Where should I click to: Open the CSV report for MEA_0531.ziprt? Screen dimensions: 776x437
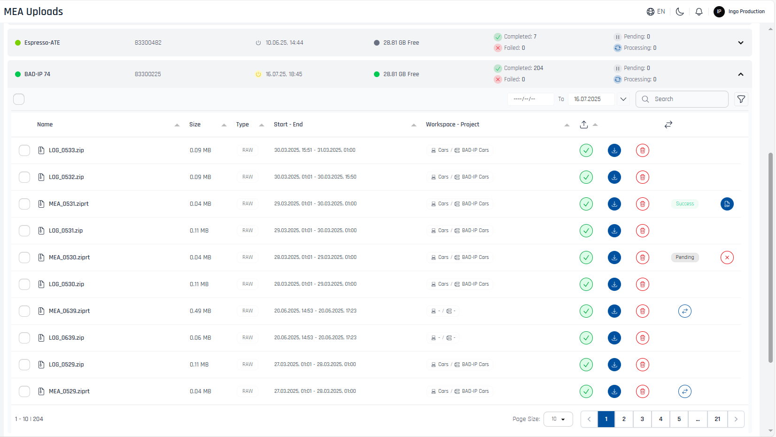pos(727,204)
